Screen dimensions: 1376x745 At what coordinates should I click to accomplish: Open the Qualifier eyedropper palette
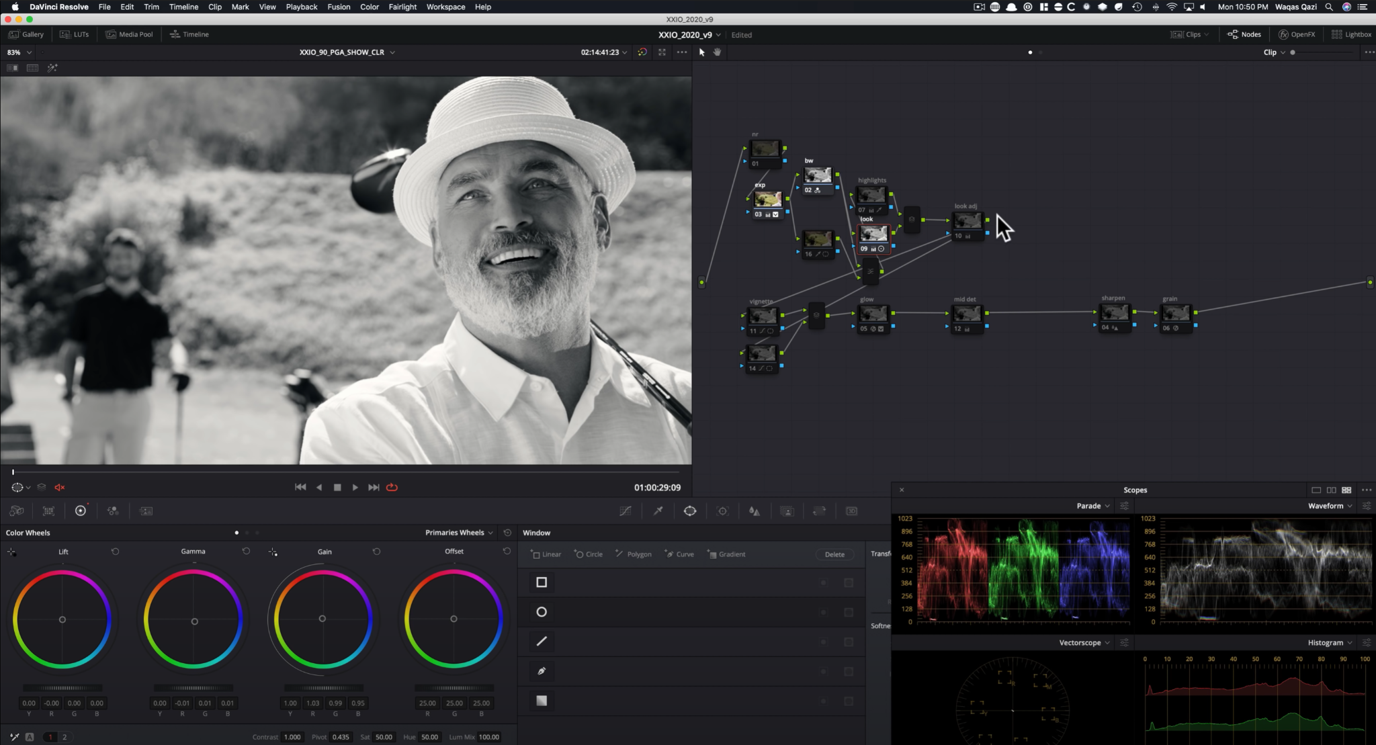coord(658,511)
